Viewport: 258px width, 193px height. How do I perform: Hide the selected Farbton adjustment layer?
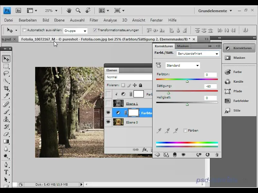pyautogui.click(x=108, y=113)
